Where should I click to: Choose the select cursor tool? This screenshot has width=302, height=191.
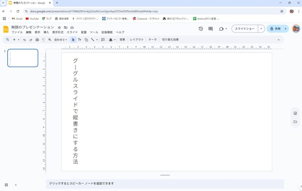(73, 40)
